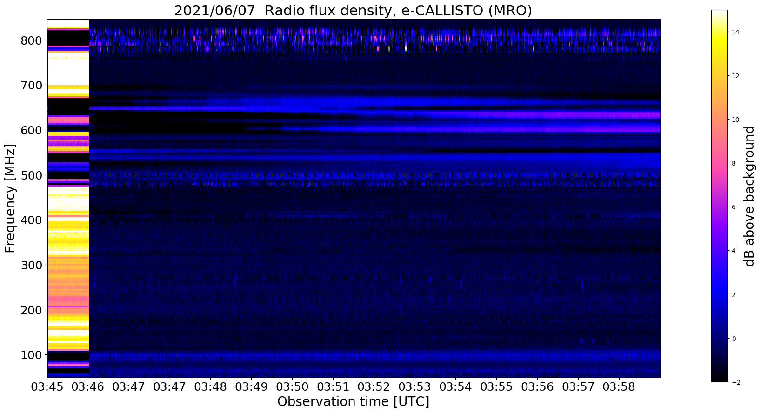761x413 pixels.
Task: Click the 03:48 time tick label
Action: point(210,387)
